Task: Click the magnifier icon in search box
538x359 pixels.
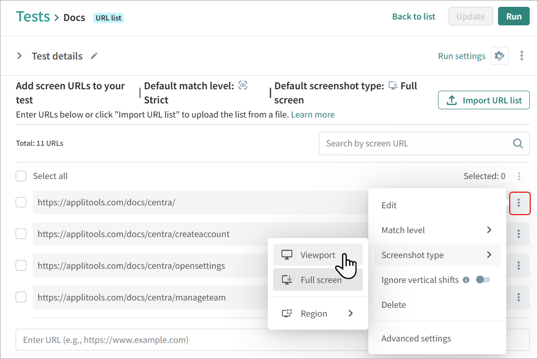Action: (518, 143)
